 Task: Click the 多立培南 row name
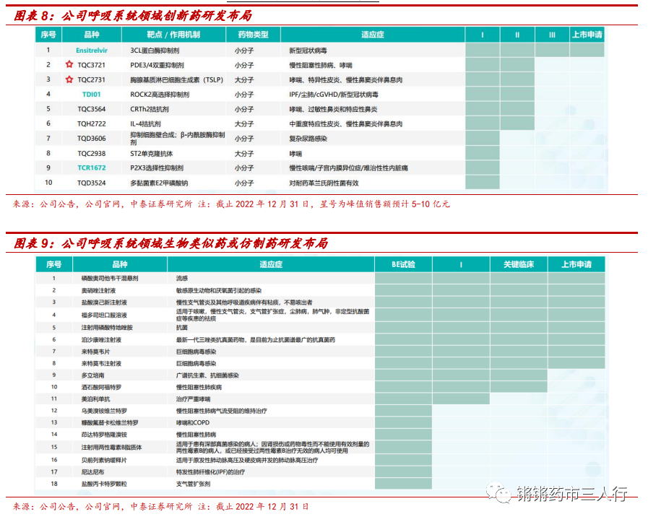92,375
